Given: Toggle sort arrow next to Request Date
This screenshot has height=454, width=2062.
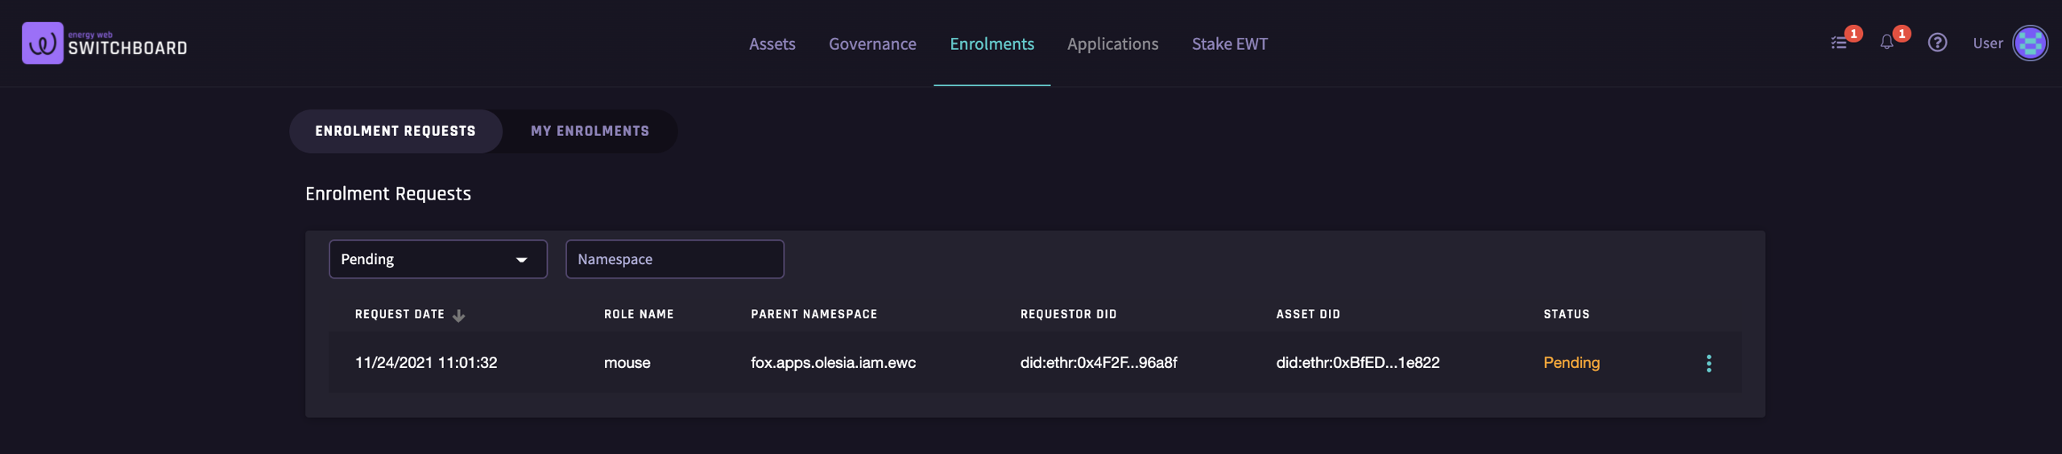Looking at the screenshot, I should pyautogui.click(x=459, y=316).
